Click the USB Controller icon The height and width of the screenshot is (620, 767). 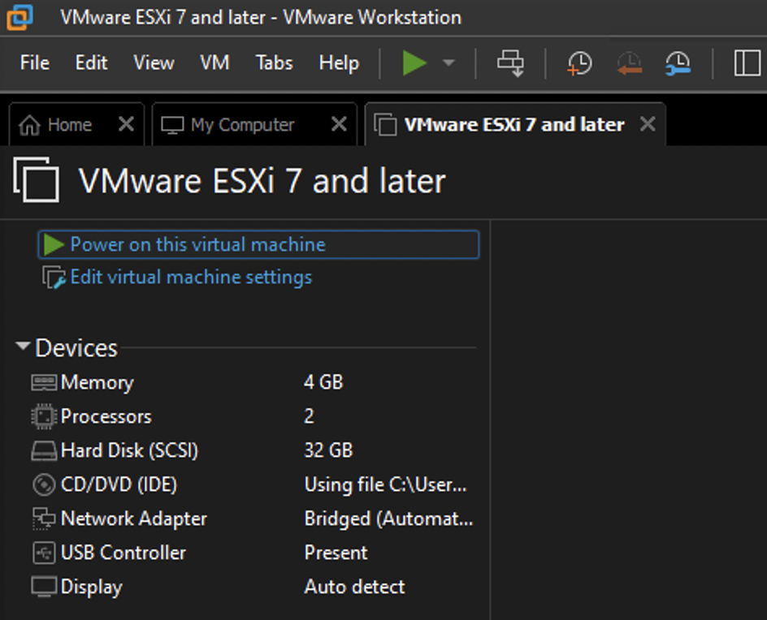coord(44,553)
